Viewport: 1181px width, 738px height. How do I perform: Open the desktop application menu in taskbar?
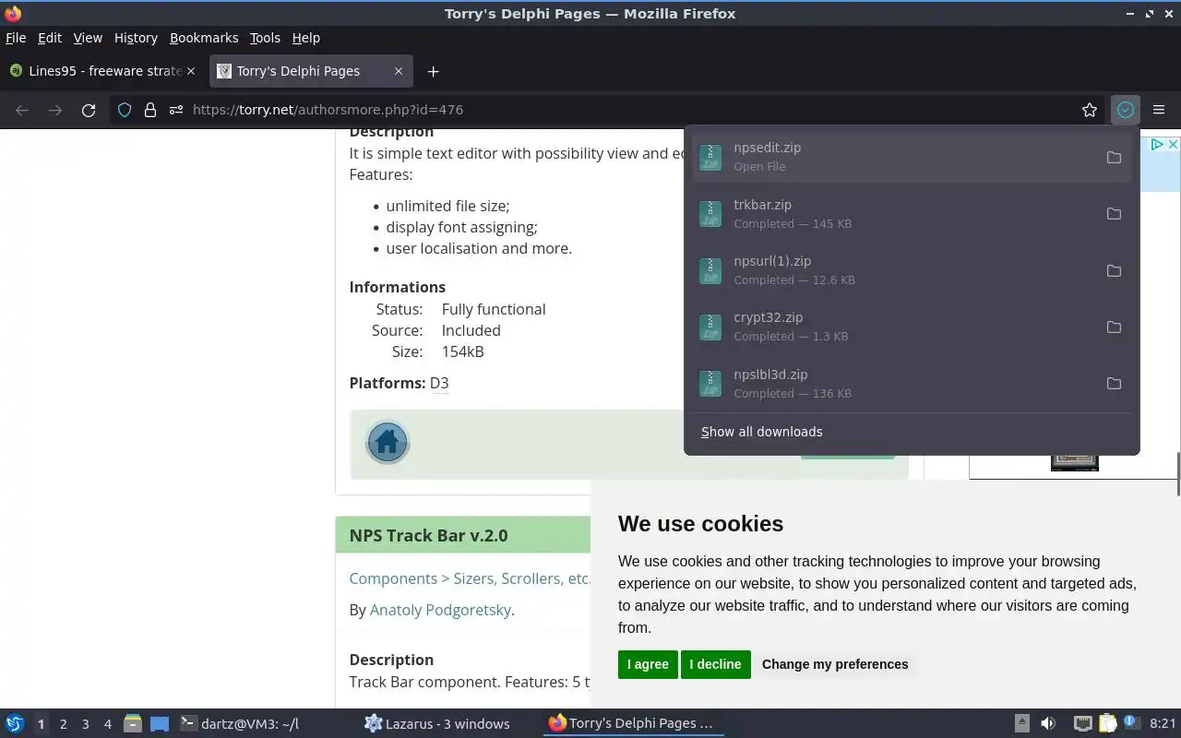[15, 723]
